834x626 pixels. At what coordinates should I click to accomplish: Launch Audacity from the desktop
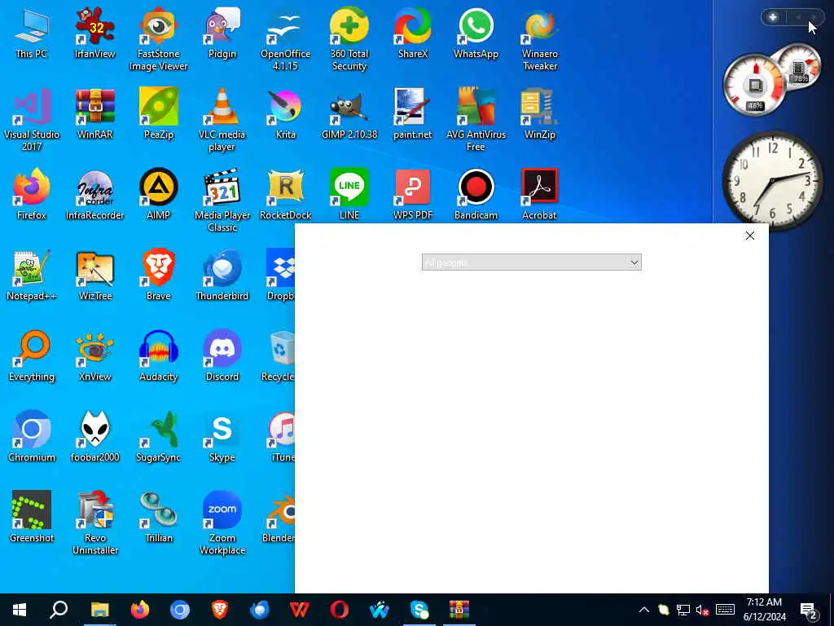coord(159,355)
